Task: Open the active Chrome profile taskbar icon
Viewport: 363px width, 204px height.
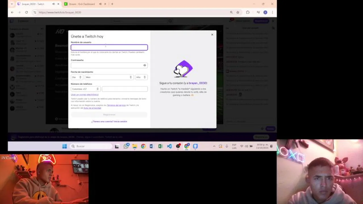Action: 187,146
